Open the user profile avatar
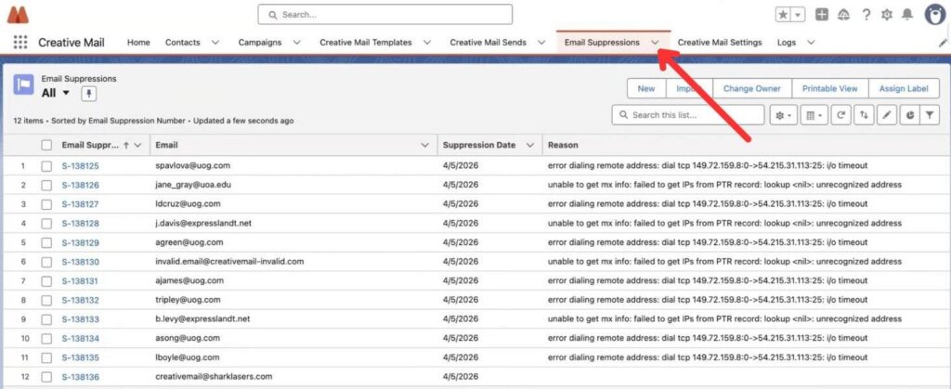Viewport: 951px width, 389px height. [x=935, y=15]
